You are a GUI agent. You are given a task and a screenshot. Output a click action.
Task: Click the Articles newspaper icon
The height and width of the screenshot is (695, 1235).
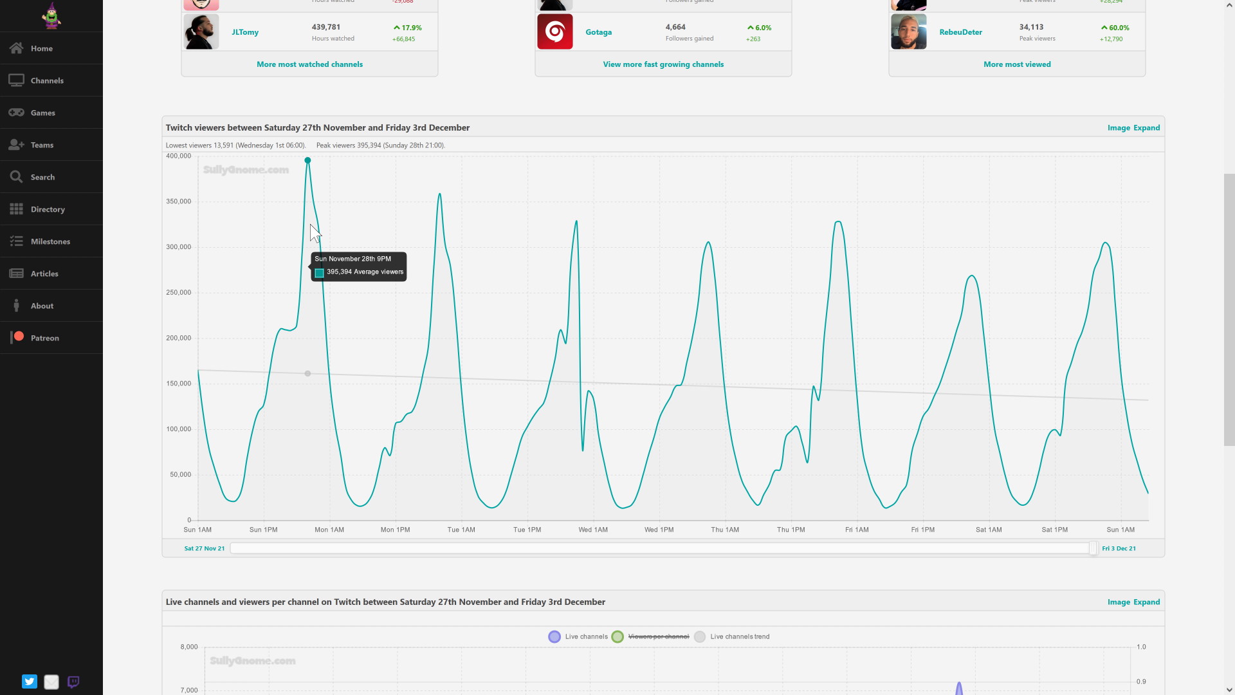coord(17,273)
